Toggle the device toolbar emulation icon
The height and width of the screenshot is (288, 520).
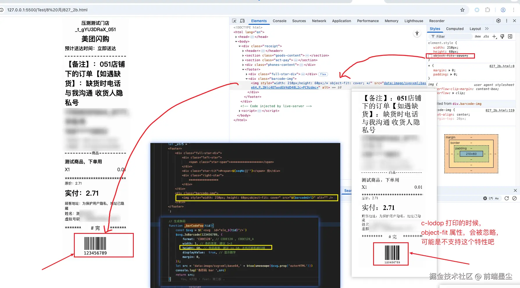242,21
